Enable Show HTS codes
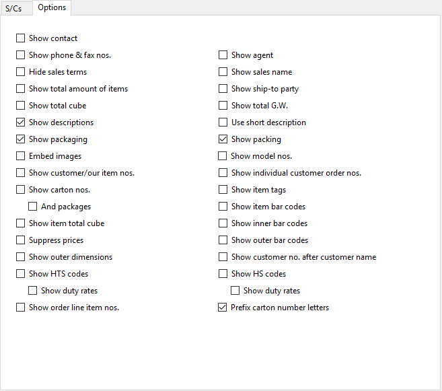Image resolution: width=442 pixels, height=391 pixels. (20, 274)
